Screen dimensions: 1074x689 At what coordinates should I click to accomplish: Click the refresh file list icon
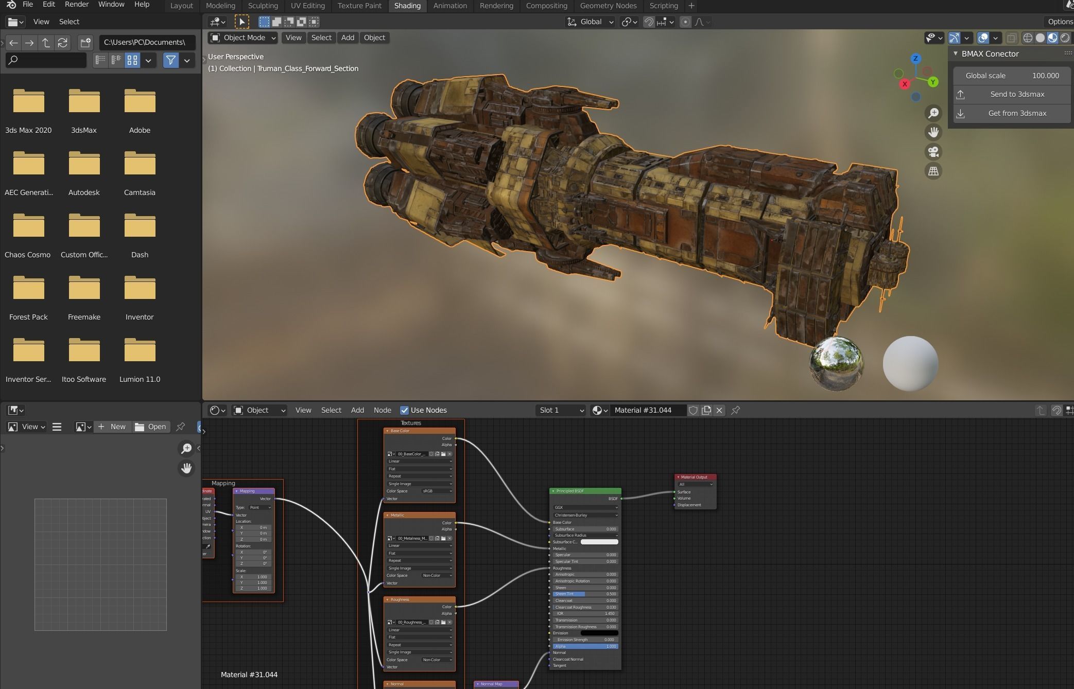pos(62,42)
